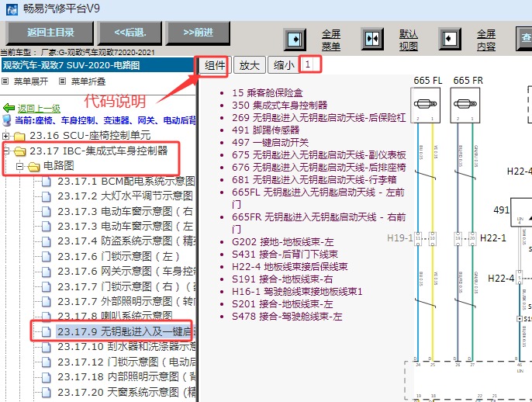
Task: Click the 菜单展开 label
Action: 31,81
